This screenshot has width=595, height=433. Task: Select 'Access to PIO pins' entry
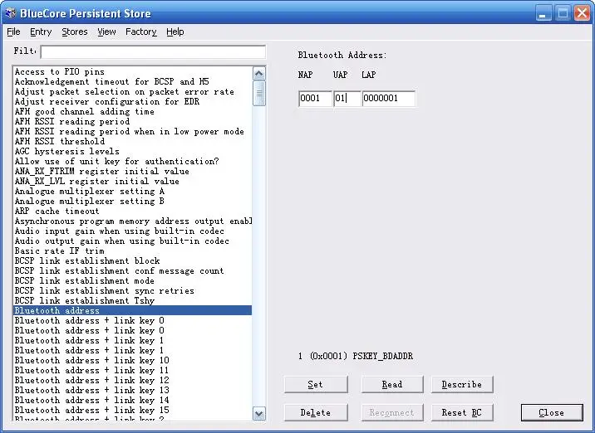click(132, 71)
